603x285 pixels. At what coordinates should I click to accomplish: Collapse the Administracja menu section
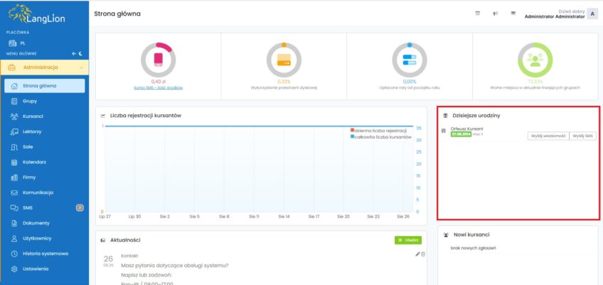81,68
